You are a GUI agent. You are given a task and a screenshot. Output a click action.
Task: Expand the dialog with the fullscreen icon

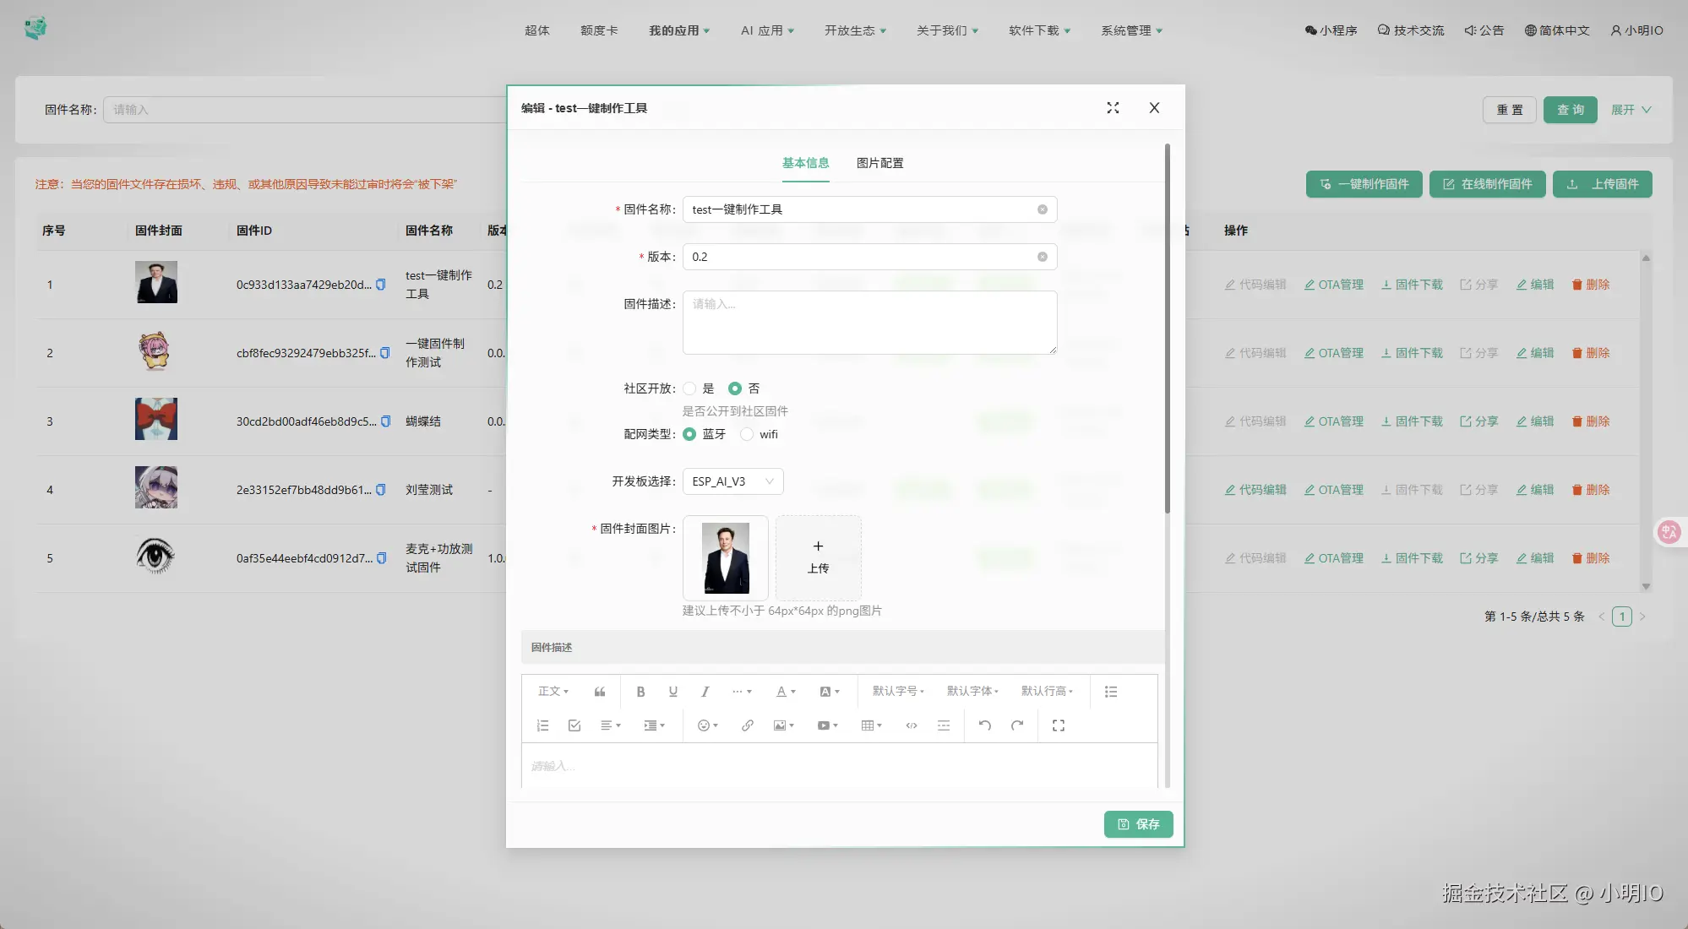click(x=1113, y=108)
